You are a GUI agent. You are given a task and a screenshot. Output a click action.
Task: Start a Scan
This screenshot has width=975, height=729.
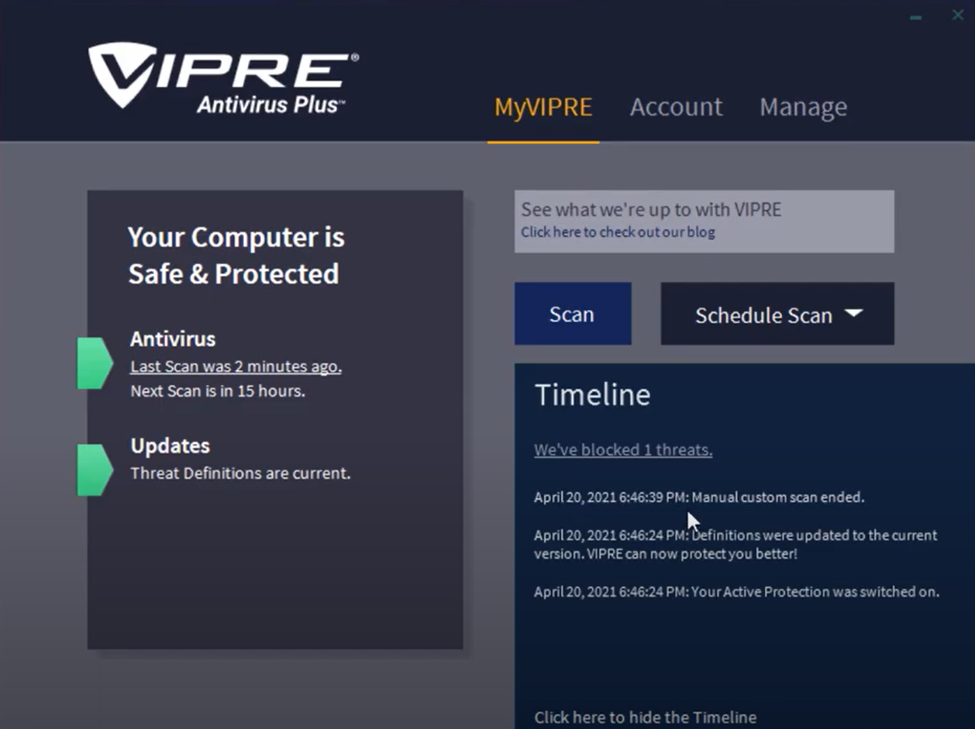572,314
